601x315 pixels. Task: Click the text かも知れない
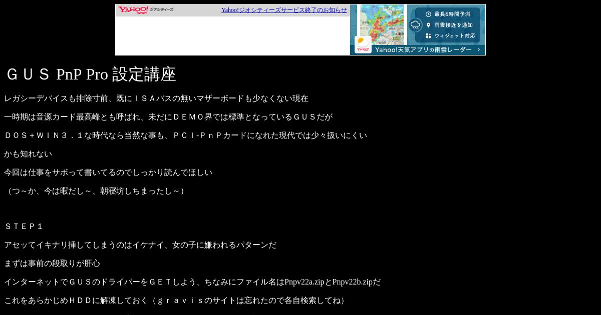pyautogui.click(x=28, y=154)
